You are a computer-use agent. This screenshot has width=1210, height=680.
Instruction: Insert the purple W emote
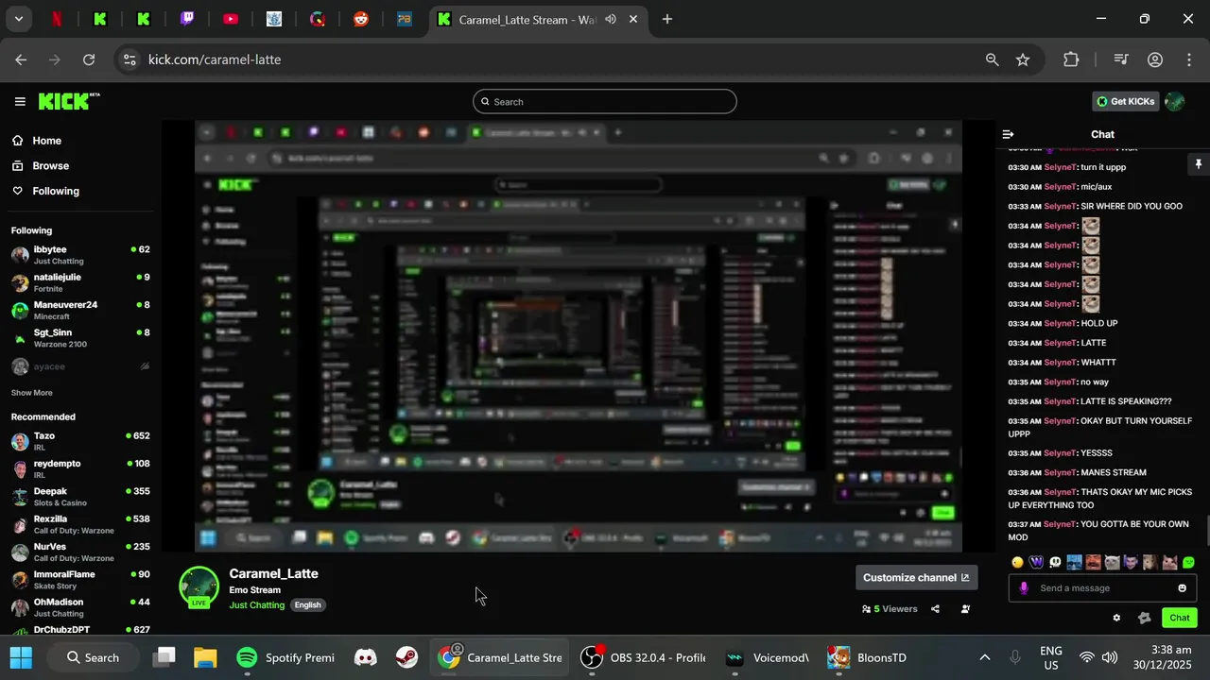(1036, 562)
